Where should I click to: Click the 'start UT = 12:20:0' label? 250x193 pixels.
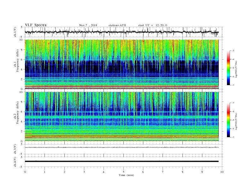[x=152, y=25]
